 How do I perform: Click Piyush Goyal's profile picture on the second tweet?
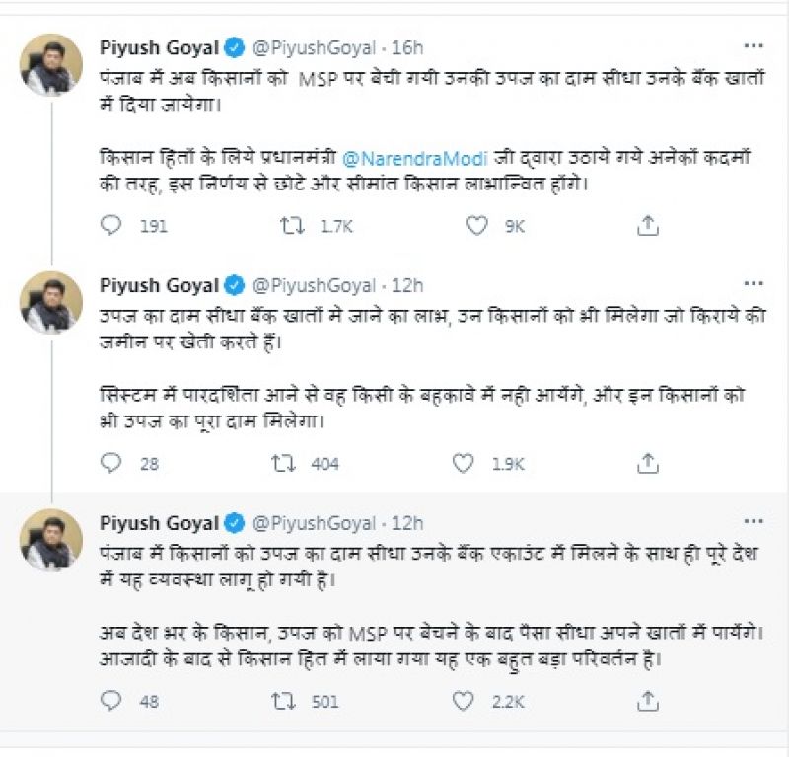[53, 296]
